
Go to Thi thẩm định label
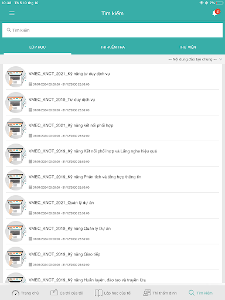tap(165, 293)
